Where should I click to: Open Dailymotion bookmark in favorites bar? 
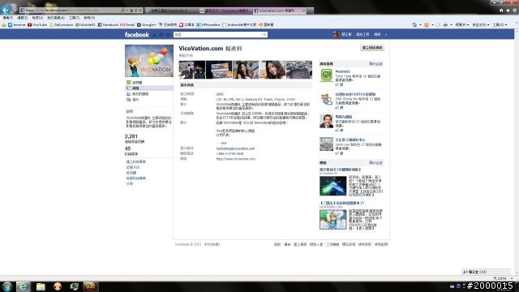[x=61, y=25]
